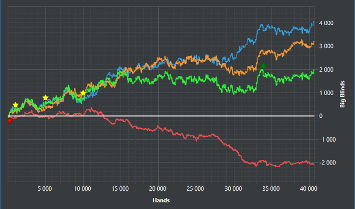Click the red down-triangle marker at graph start
Viewport: 355px width, 209px height.
pyautogui.click(x=10, y=121)
